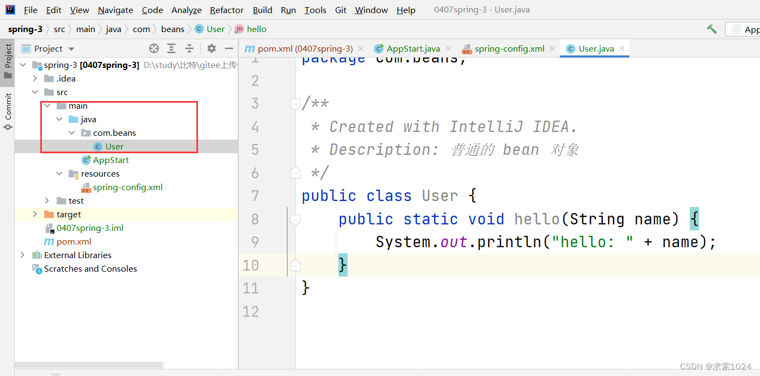Click hello method icon in breadcrumb
Viewport: 760px width, 376px height.
coord(239,29)
